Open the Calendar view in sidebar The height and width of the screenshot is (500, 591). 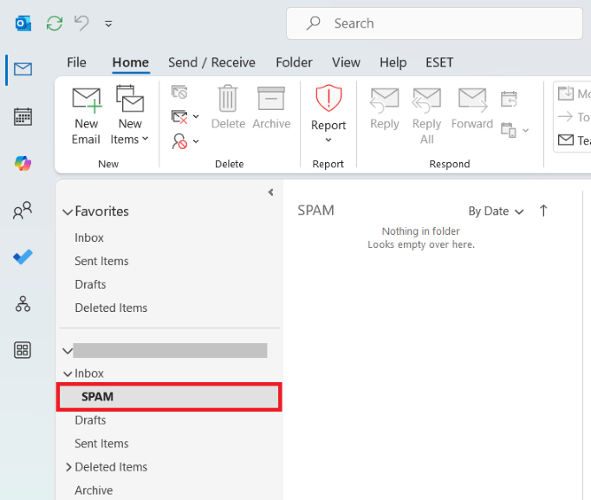point(23,116)
